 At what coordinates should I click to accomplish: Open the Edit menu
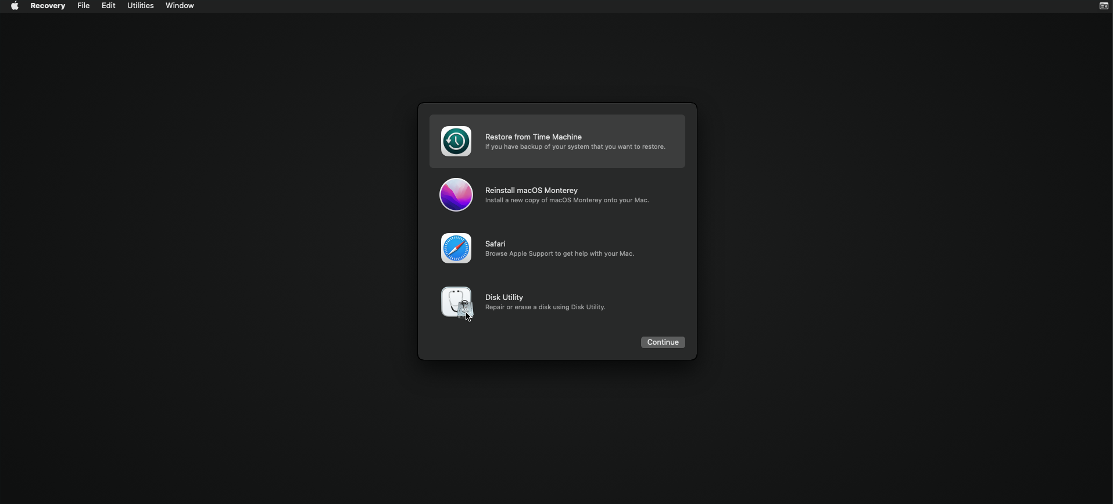tap(109, 6)
